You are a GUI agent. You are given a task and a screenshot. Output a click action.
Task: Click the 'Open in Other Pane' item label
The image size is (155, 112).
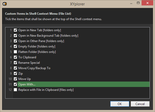point(41,41)
